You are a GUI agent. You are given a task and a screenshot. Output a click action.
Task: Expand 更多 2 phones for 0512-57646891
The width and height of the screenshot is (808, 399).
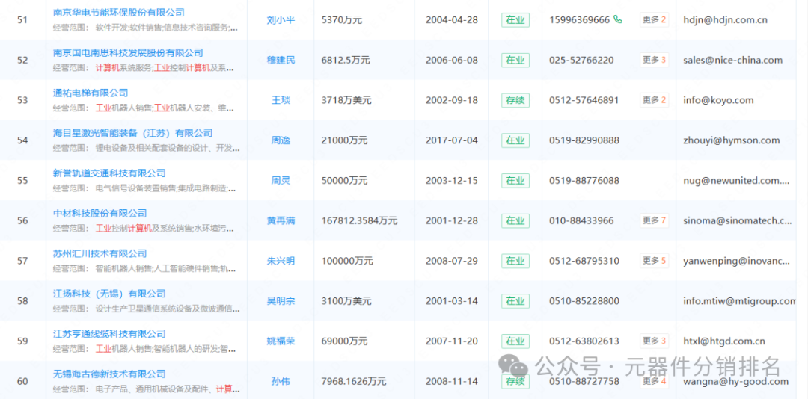click(x=655, y=100)
